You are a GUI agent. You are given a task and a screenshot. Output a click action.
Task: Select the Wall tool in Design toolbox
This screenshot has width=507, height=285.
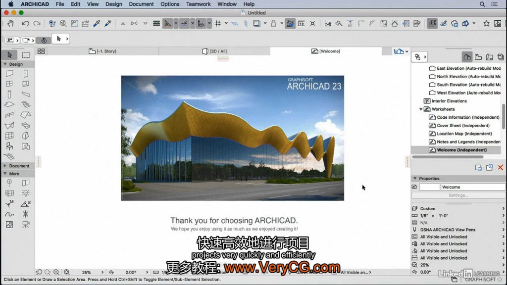click(x=9, y=74)
